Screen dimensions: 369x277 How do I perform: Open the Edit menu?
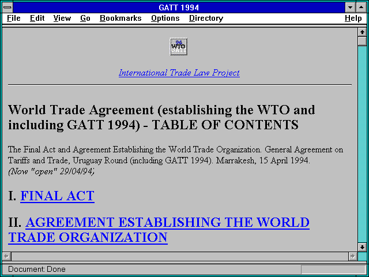pyautogui.click(x=37, y=18)
